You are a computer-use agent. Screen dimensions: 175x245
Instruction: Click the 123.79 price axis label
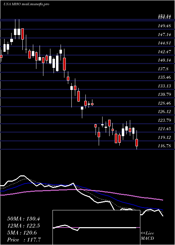164,120
